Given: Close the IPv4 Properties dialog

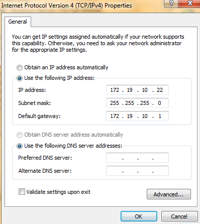Looking at the screenshot, I should pyautogui.click(x=189, y=4).
